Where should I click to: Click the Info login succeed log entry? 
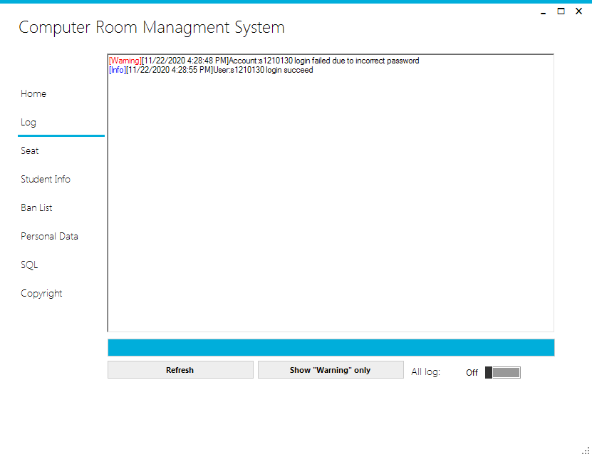pyautogui.click(x=211, y=70)
